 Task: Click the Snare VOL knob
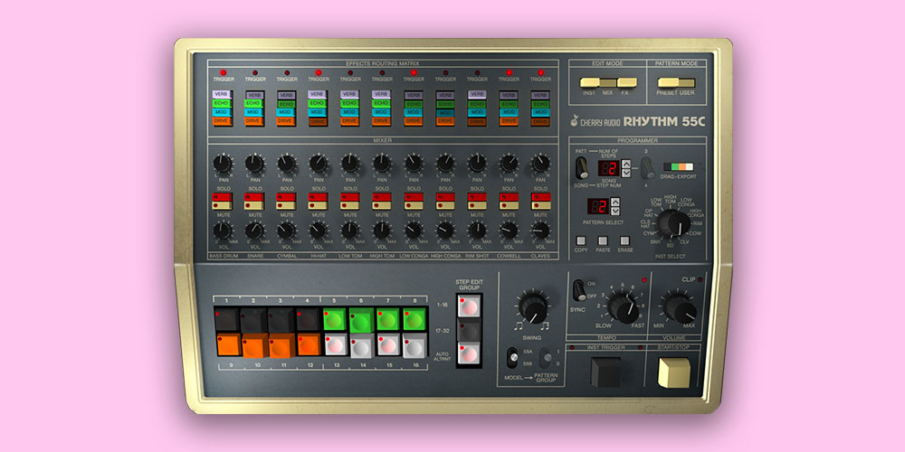pyautogui.click(x=254, y=231)
